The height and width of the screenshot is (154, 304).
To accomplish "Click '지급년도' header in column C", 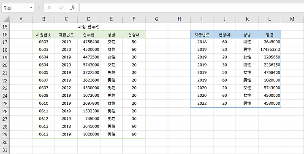I will click(x=66, y=35).
